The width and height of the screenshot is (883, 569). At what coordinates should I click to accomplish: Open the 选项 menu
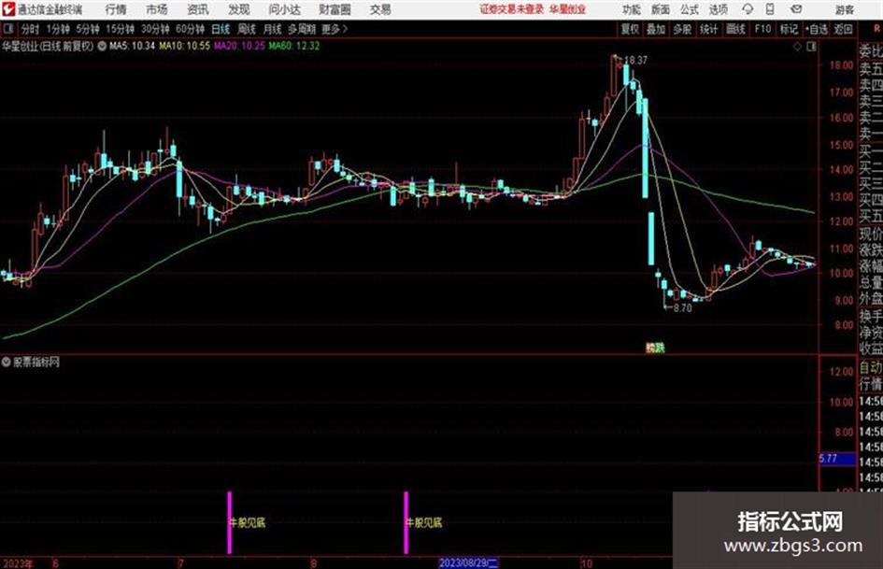[719, 9]
